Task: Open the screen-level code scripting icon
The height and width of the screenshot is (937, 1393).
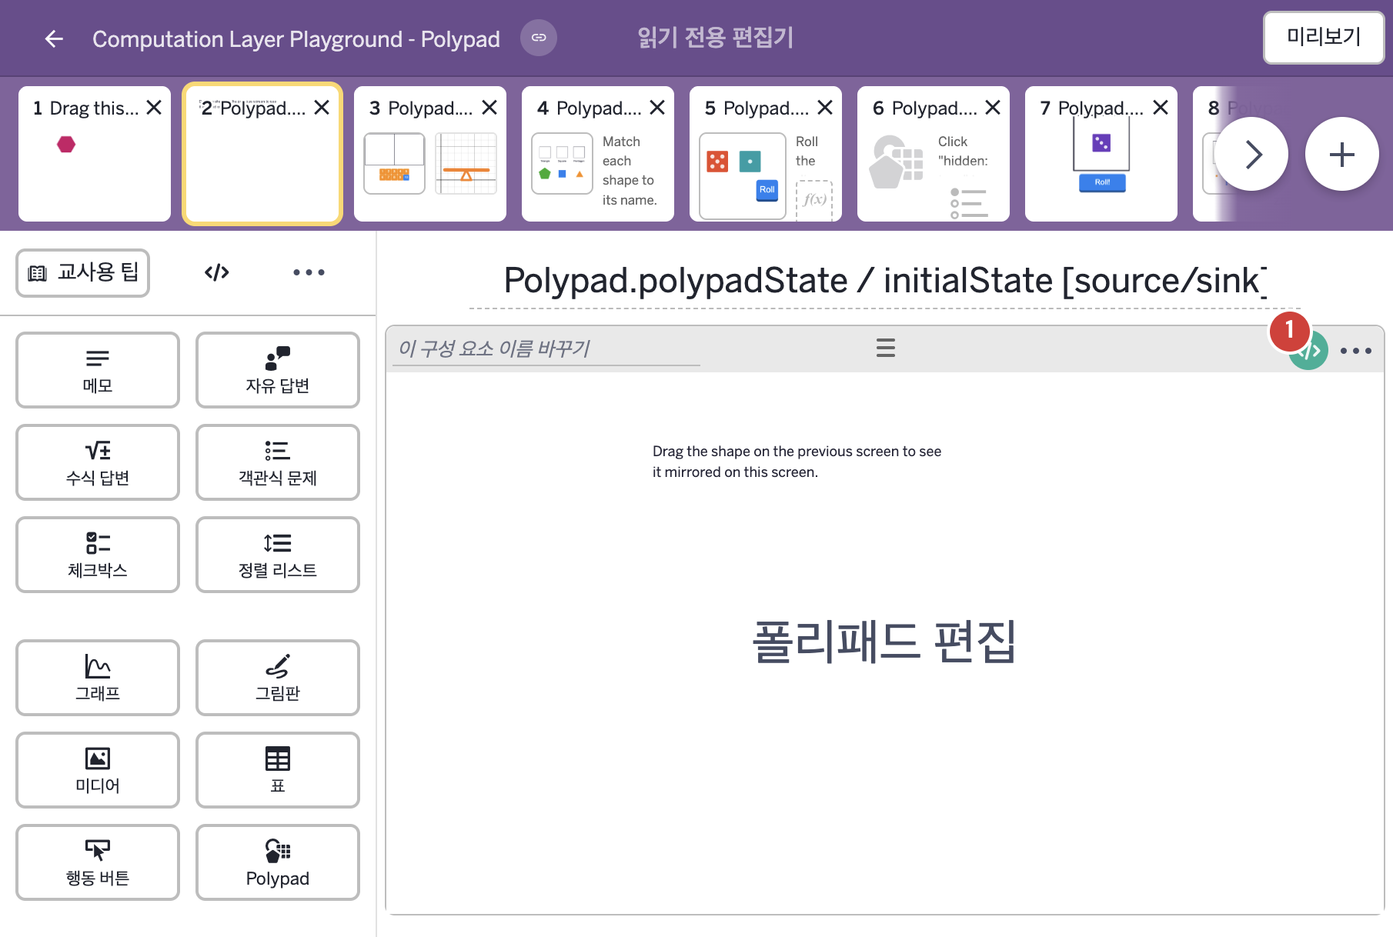Action: pyautogui.click(x=217, y=272)
